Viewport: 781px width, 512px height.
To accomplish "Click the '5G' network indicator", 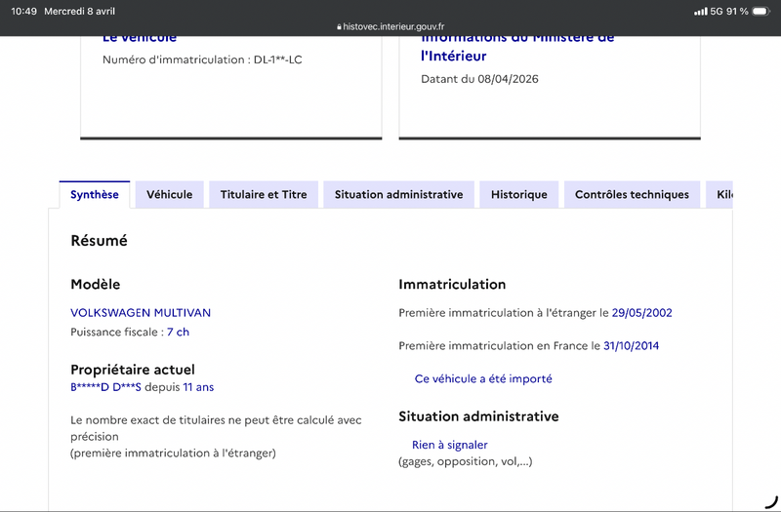I will tap(717, 11).
